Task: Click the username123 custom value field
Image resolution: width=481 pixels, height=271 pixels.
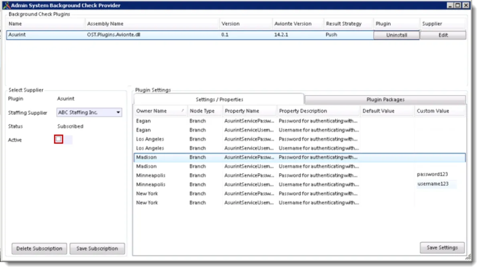Action: pyautogui.click(x=437, y=184)
